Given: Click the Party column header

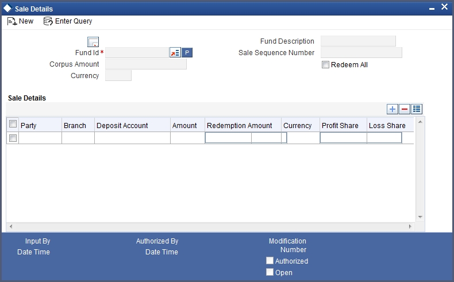Looking at the screenshot, I should (x=40, y=125).
